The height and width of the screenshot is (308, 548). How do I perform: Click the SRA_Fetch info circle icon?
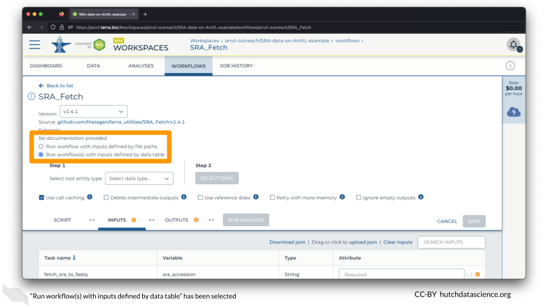pos(31,96)
